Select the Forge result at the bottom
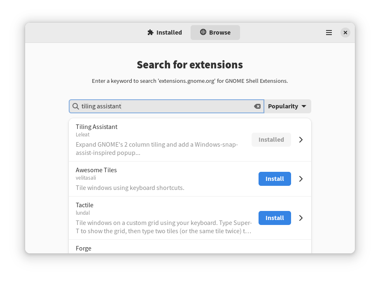Screen dimensions: 380x281 pos(84,248)
